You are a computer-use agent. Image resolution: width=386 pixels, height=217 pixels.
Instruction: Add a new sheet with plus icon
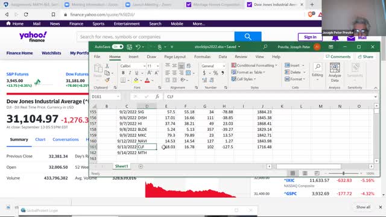[141, 166]
